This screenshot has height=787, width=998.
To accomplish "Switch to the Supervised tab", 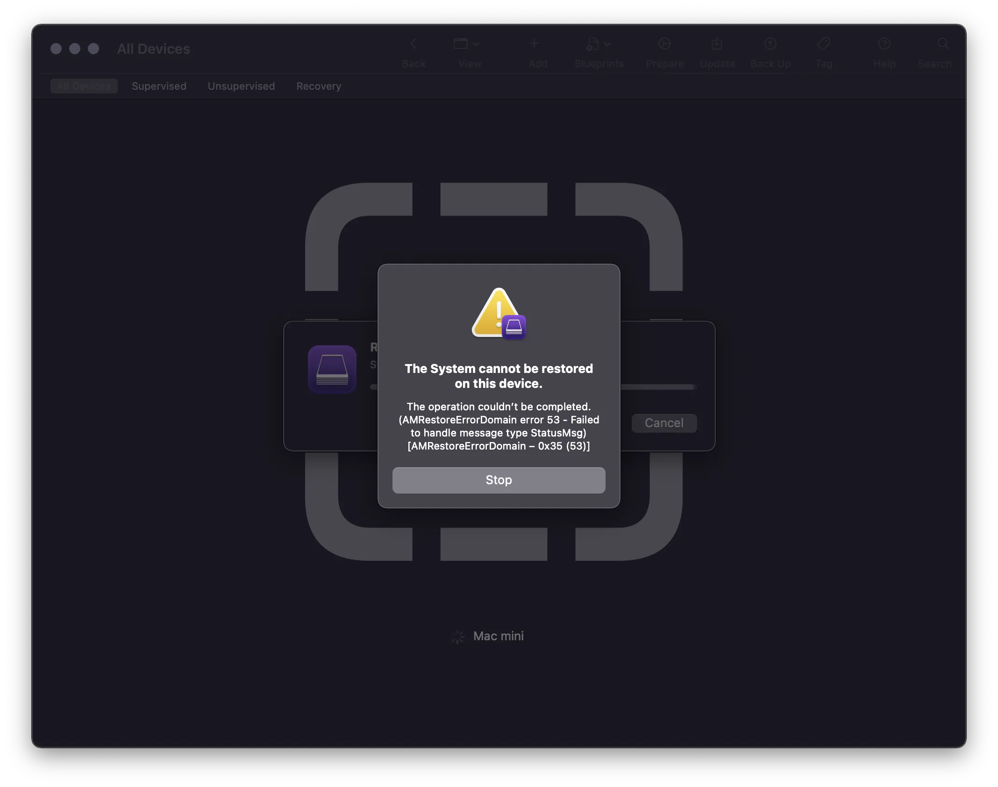I will (x=159, y=86).
